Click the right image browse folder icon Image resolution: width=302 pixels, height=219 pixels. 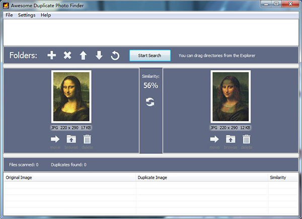(x=231, y=139)
